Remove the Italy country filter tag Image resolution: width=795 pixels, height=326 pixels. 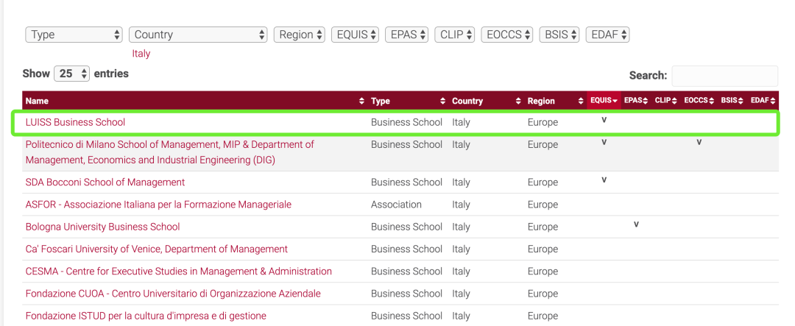coord(141,53)
